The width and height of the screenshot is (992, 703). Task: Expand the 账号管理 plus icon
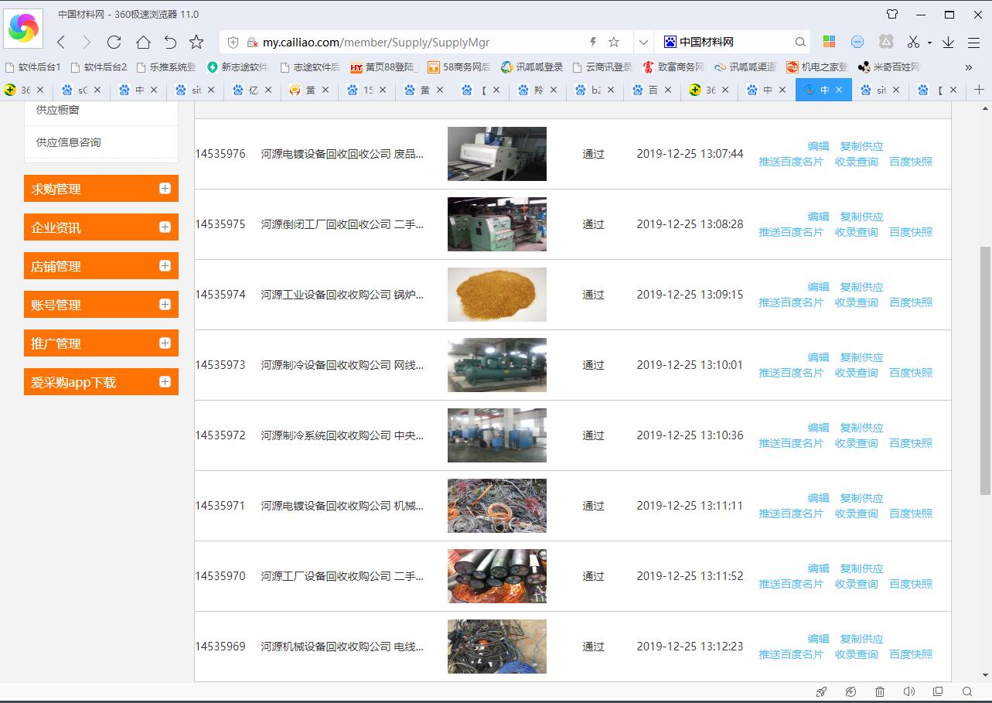click(165, 304)
